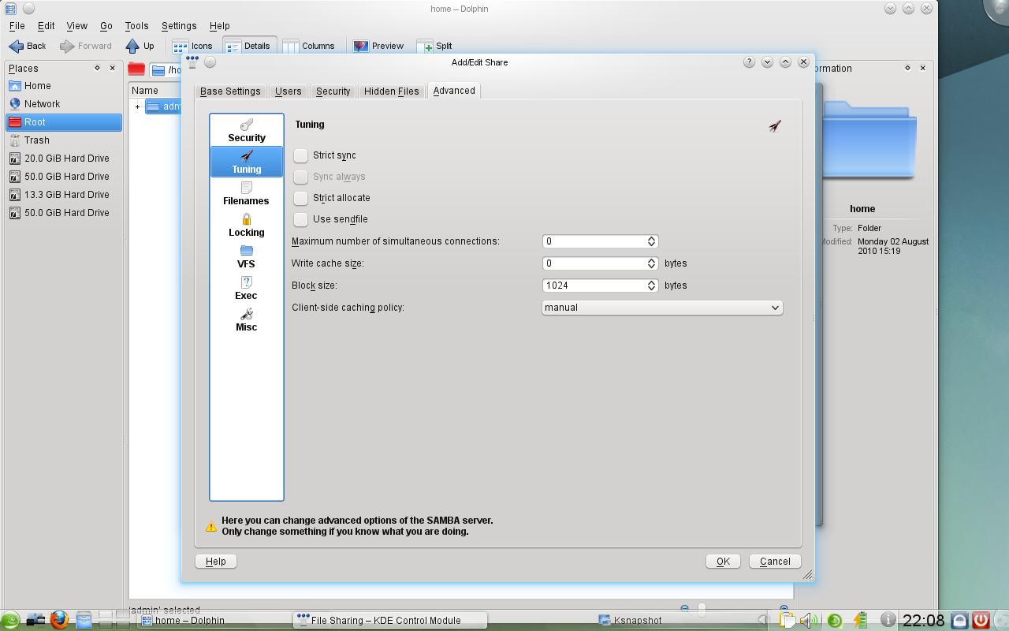
Task: Switch to the Hidden Files tab
Action: (392, 91)
